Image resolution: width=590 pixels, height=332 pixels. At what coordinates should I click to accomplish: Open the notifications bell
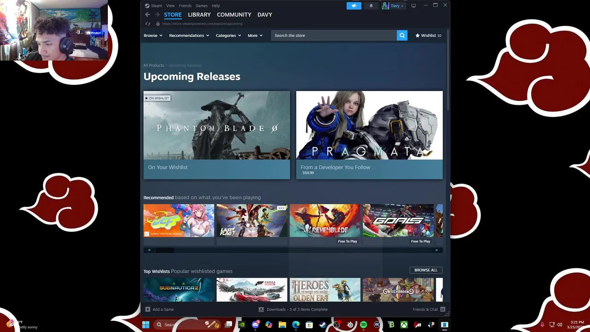371,6
